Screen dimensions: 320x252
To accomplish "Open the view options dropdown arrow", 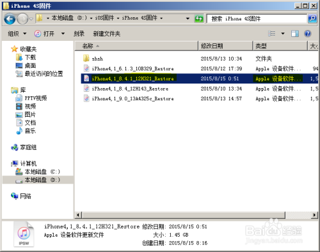I will pyautogui.click(x=283, y=34).
